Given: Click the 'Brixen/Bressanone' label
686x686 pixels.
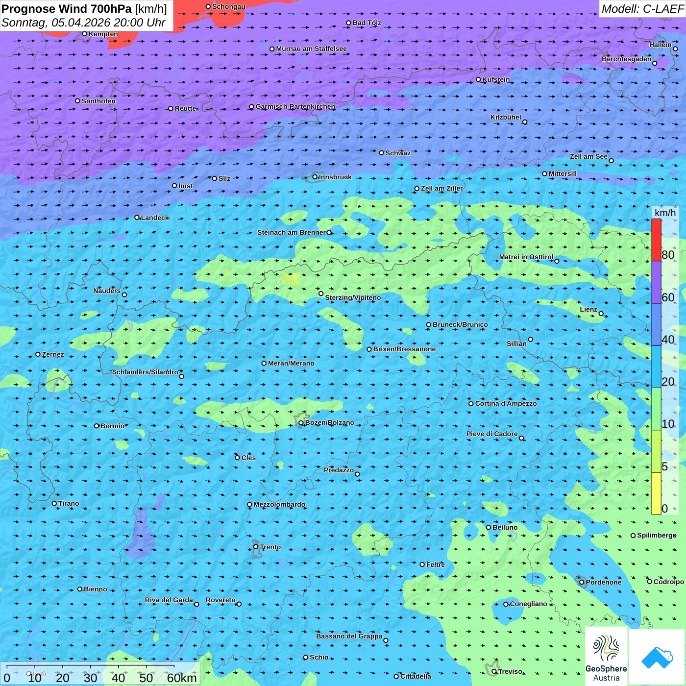Looking at the screenshot, I should pos(404,349).
